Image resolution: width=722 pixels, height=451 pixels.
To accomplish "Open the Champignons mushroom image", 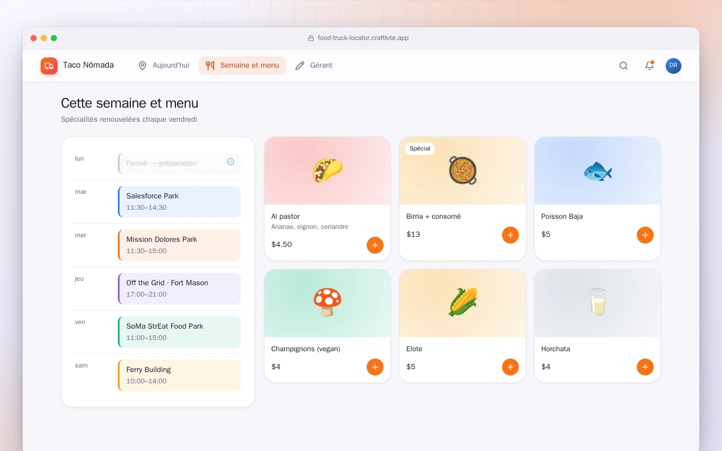I will point(327,303).
